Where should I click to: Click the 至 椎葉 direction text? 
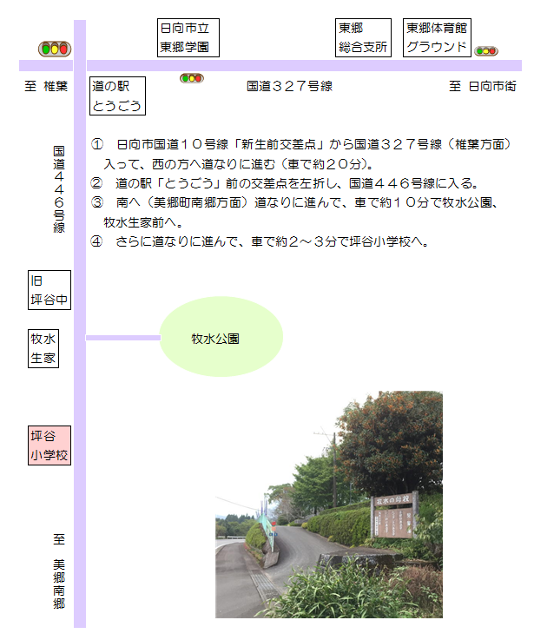[46, 86]
